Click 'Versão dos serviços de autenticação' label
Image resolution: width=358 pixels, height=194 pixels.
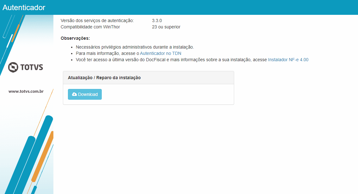[x=97, y=21]
